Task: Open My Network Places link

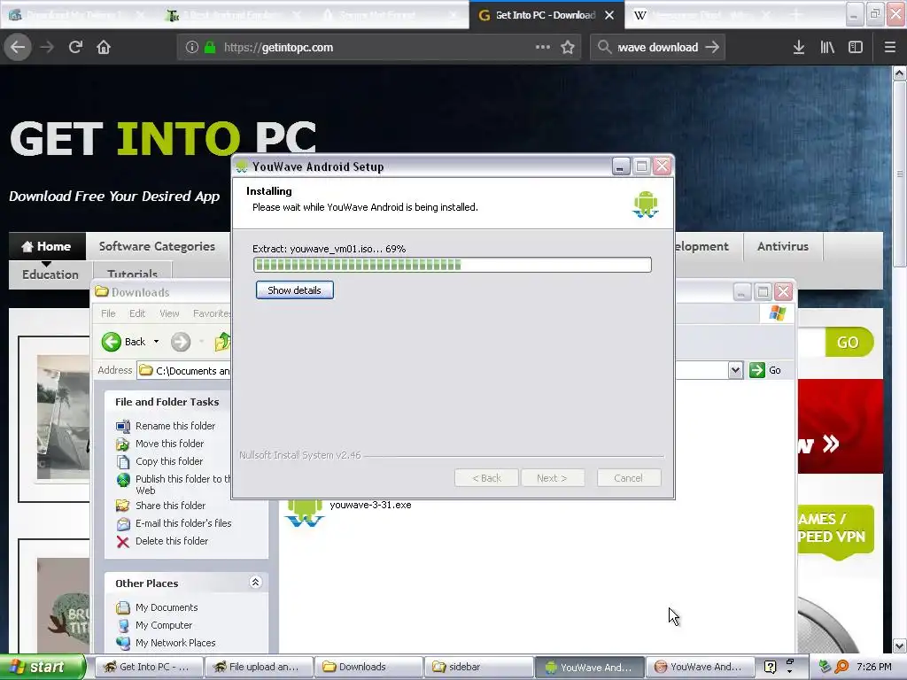Action: (174, 643)
